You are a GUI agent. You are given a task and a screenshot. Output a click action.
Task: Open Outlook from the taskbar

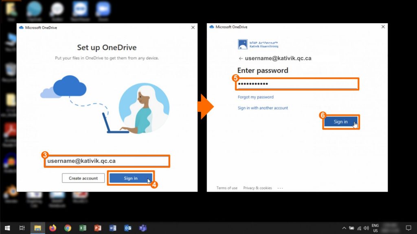click(x=128, y=228)
